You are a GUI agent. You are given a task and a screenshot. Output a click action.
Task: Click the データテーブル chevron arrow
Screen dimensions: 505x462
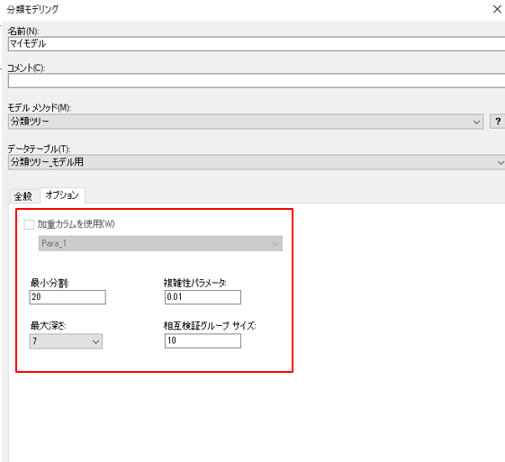500,162
